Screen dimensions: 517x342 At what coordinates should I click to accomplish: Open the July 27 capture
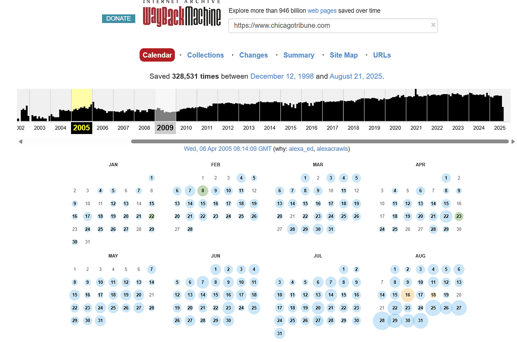tap(318, 321)
